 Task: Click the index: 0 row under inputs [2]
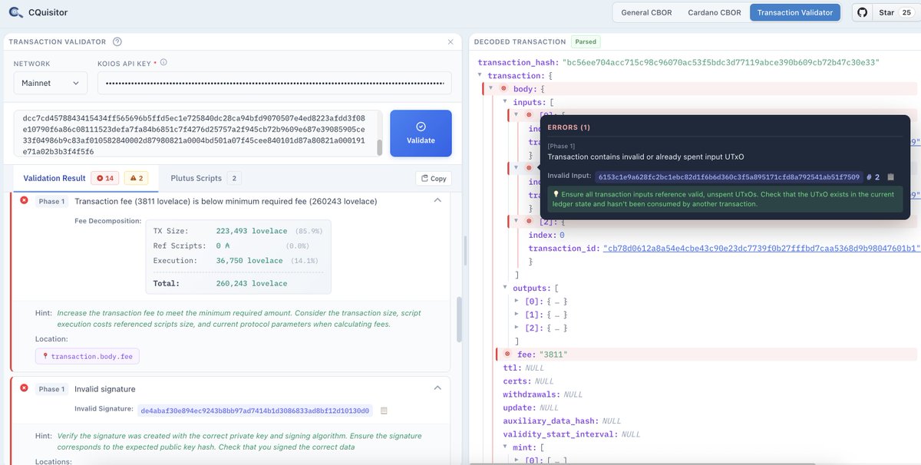click(546, 235)
